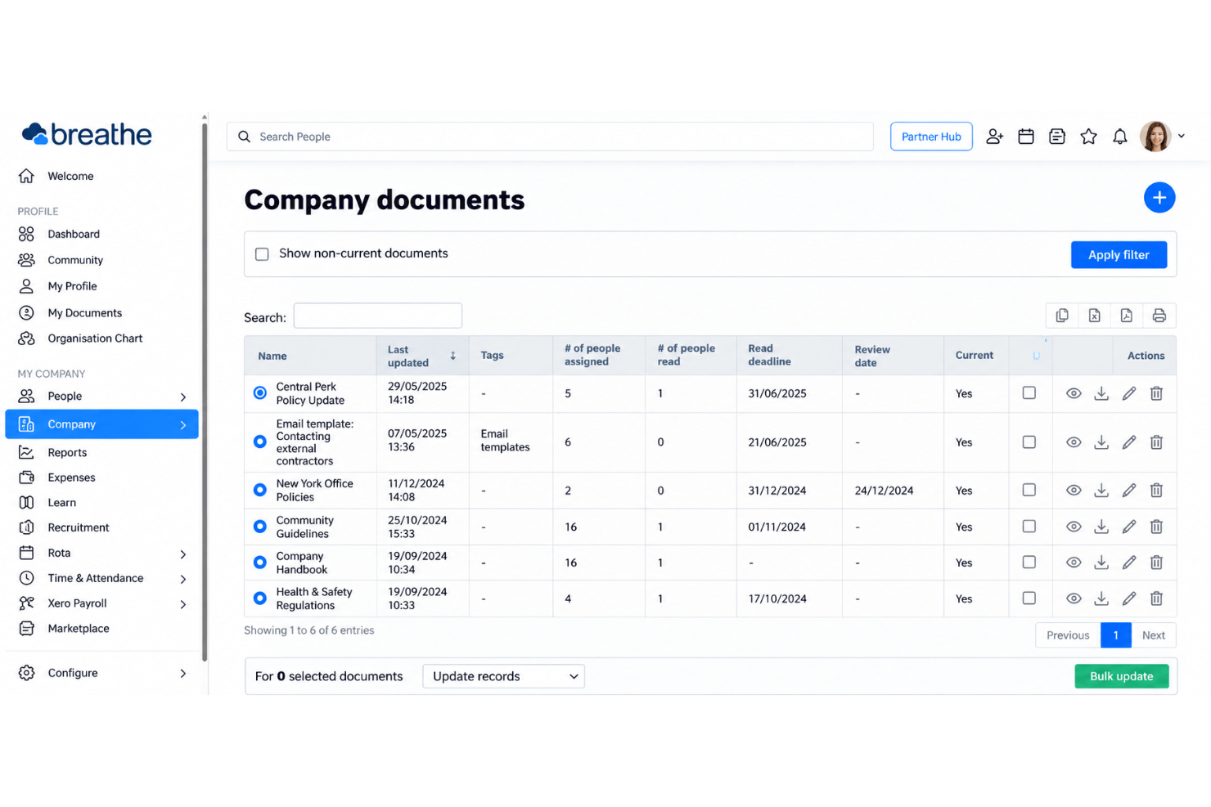Viewport: 1211px width, 807px height.
Task: Download the Central Perk Policy Update document
Action: tap(1101, 393)
